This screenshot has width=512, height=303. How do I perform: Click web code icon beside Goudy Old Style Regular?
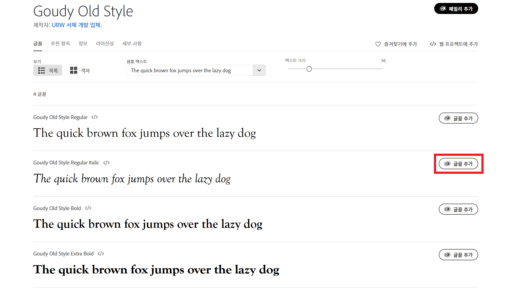click(x=95, y=117)
